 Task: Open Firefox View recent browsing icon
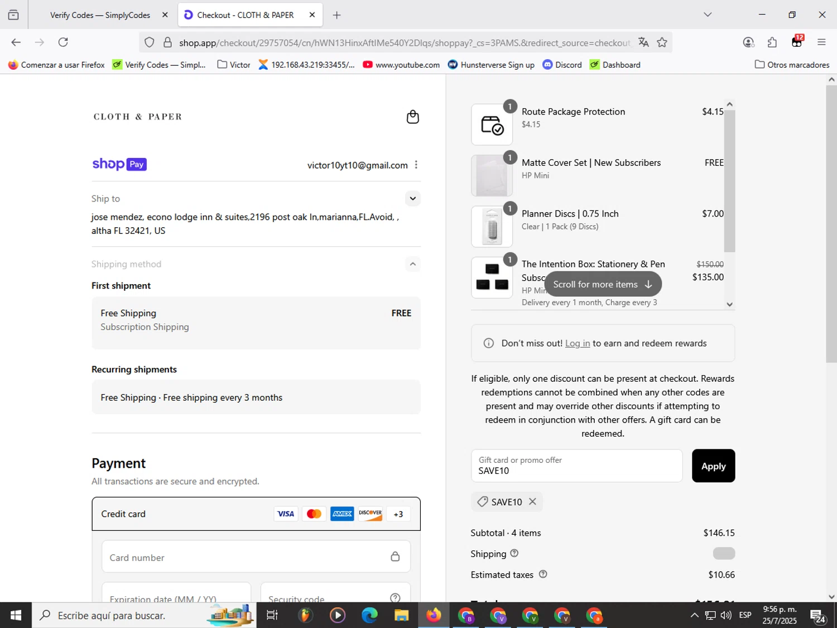point(13,15)
